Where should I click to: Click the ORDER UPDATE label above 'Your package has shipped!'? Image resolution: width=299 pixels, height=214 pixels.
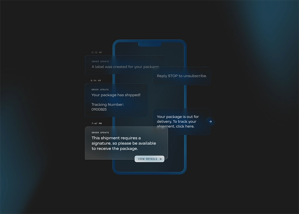coord(100,89)
